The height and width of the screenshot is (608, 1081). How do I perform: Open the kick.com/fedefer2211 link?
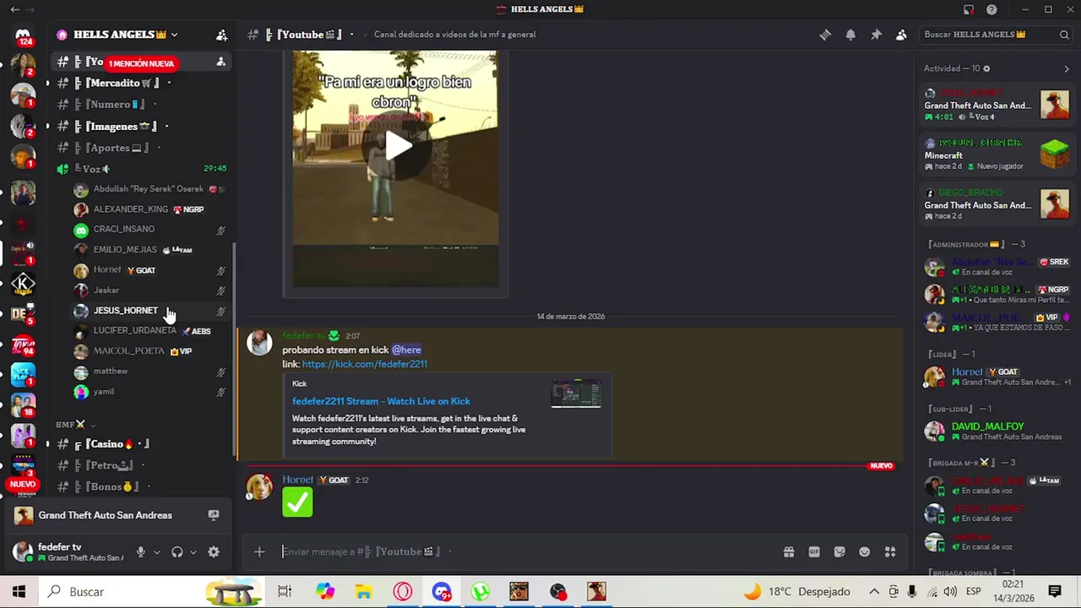(x=364, y=364)
